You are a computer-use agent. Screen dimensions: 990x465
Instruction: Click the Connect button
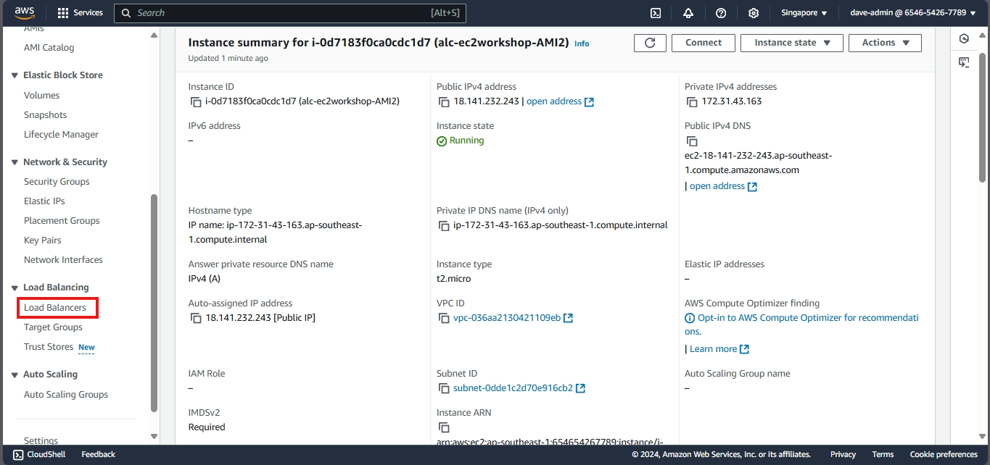point(703,43)
